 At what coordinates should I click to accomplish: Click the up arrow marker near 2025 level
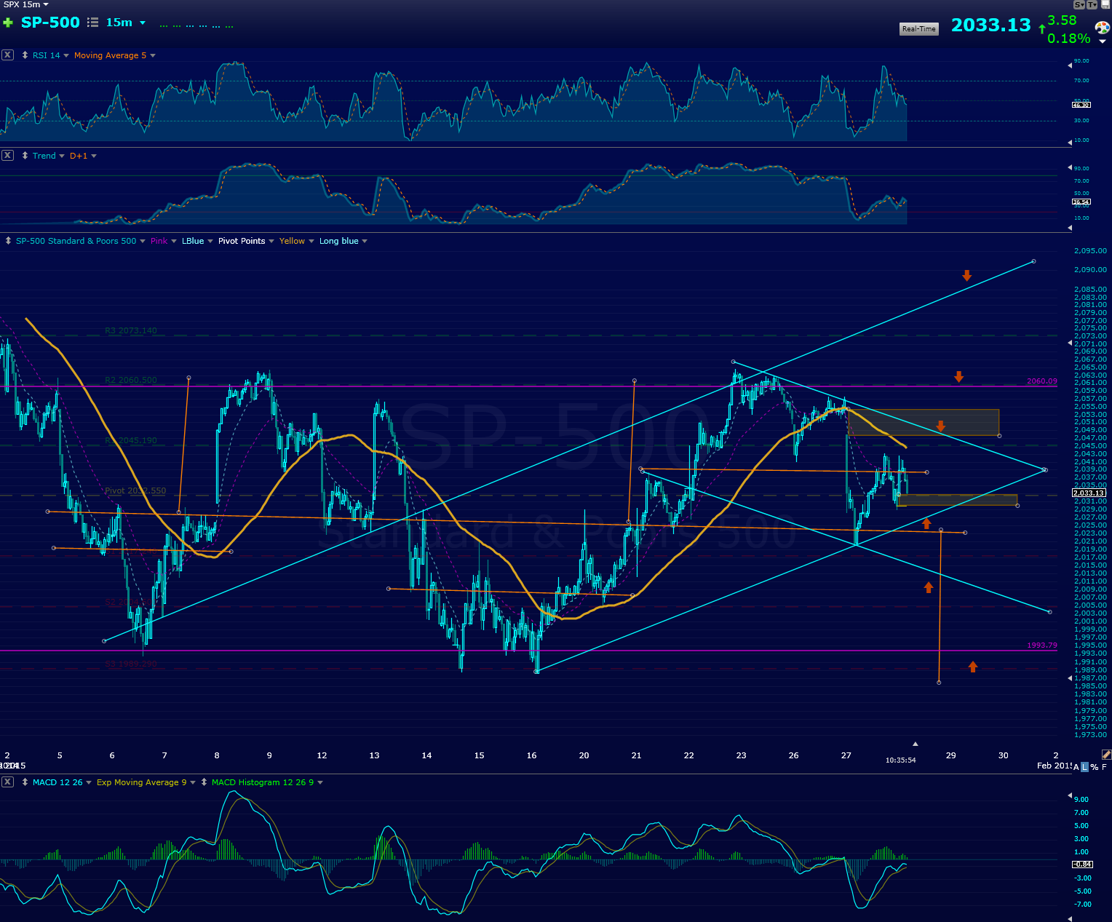(926, 523)
